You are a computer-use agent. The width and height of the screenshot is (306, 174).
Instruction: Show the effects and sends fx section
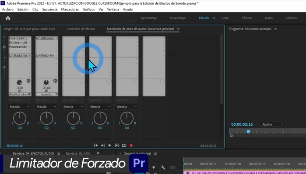click(4, 47)
